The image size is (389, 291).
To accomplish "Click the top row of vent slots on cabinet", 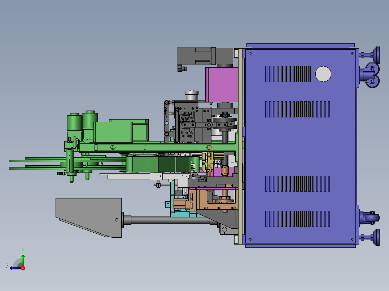I will [x=288, y=74].
